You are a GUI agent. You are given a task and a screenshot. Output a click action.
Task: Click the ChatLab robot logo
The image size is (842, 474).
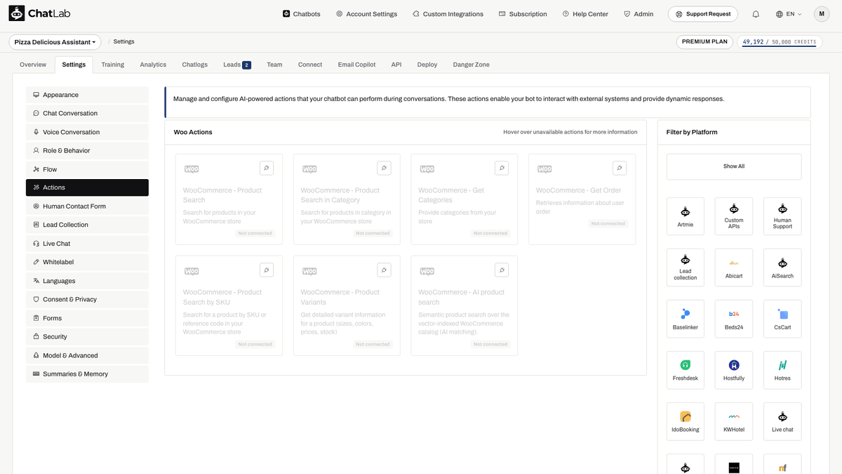pyautogui.click(x=17, y=13)
